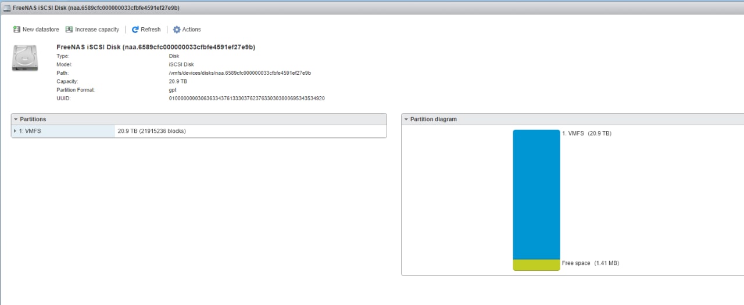Viewport: 744px width, 305px height.
Task: Click the Type value Disk
Action: click(x=174, y=56)
